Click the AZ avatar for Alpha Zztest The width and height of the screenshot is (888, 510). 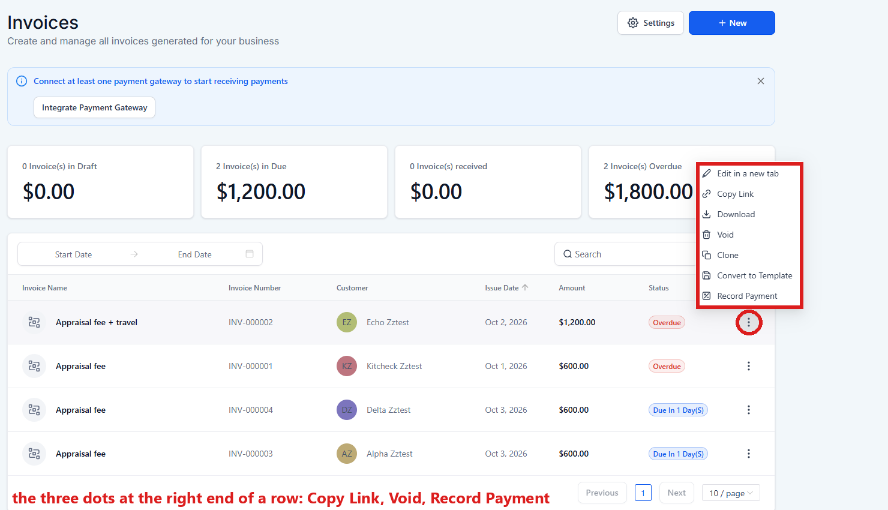[347, 454]
